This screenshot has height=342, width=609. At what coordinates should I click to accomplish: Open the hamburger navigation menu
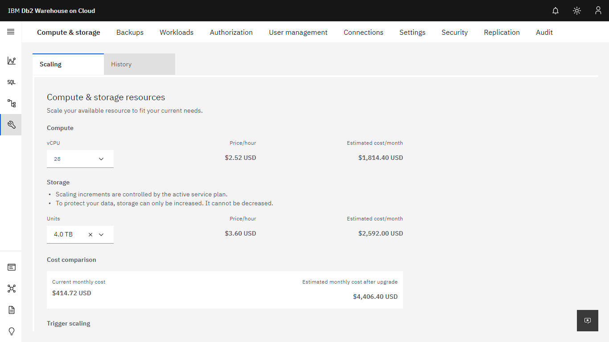pos(11,32)
